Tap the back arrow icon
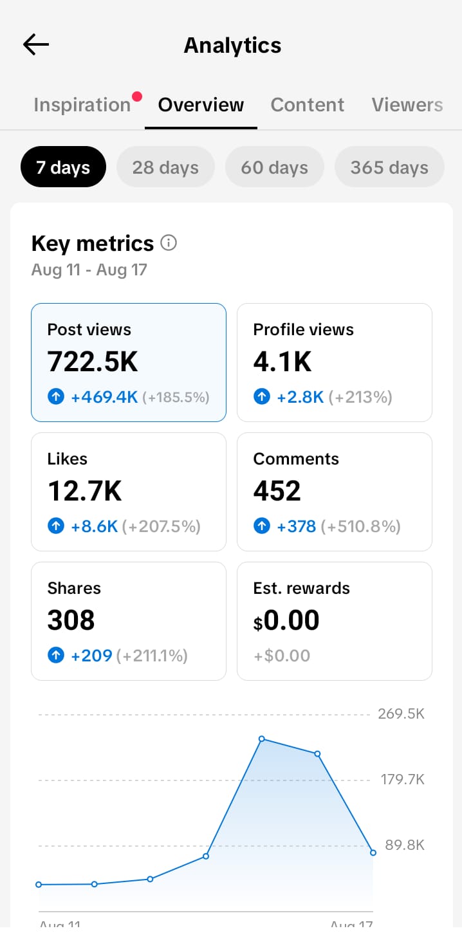 tap(35, 44)
